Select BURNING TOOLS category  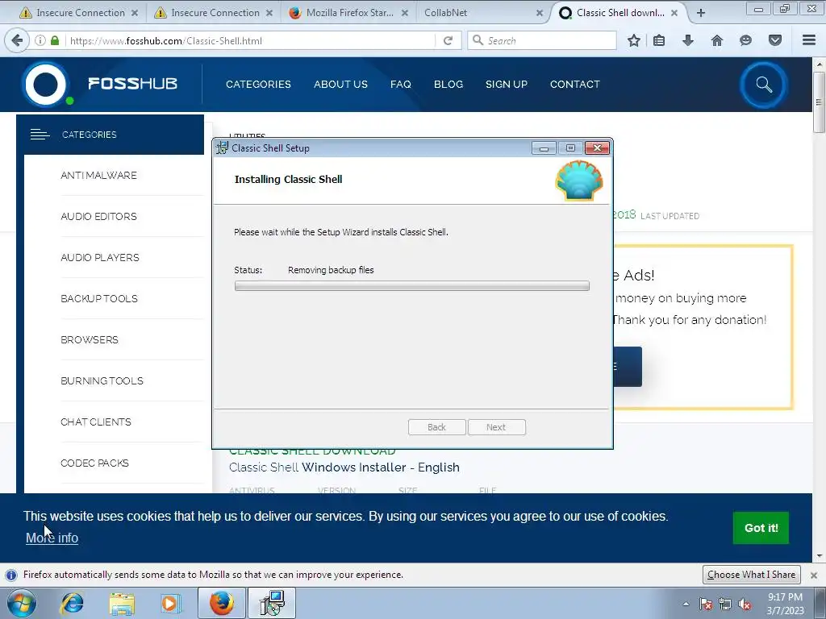[x=102, y=380]
